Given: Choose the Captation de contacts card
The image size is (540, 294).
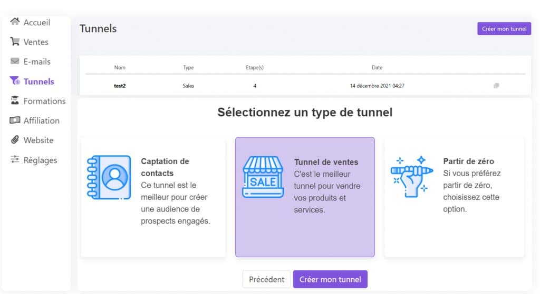Looking at the screenshot, I should click(x=153, y=197).
